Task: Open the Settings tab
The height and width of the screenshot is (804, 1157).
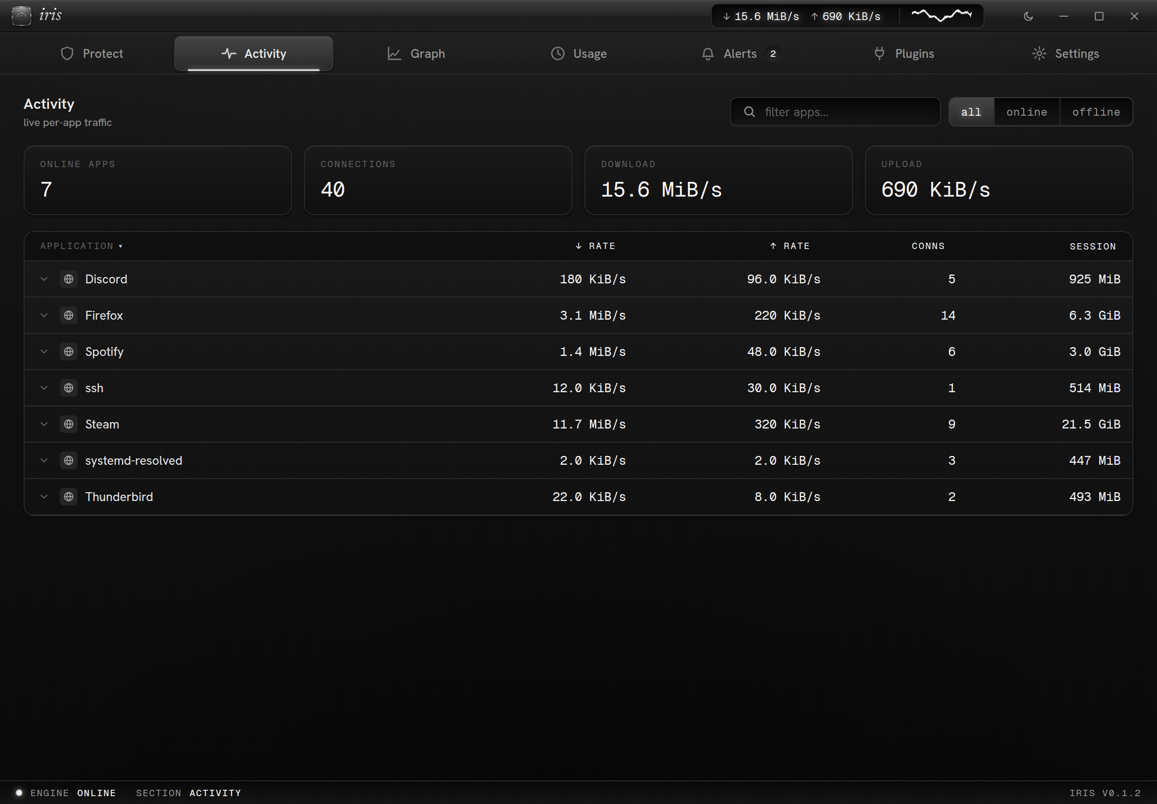Action: pyautogui.click(x=1065, y=53)
